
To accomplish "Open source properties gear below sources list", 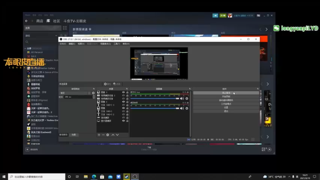I will [108, 135].
